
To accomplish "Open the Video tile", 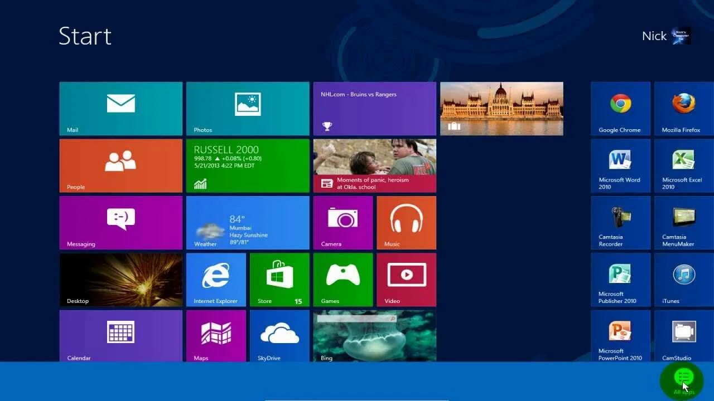I will (407, 280).
